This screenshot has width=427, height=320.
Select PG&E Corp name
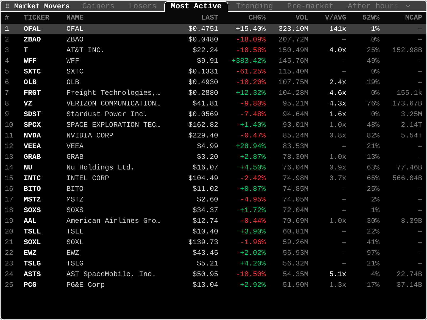[85, 285]
